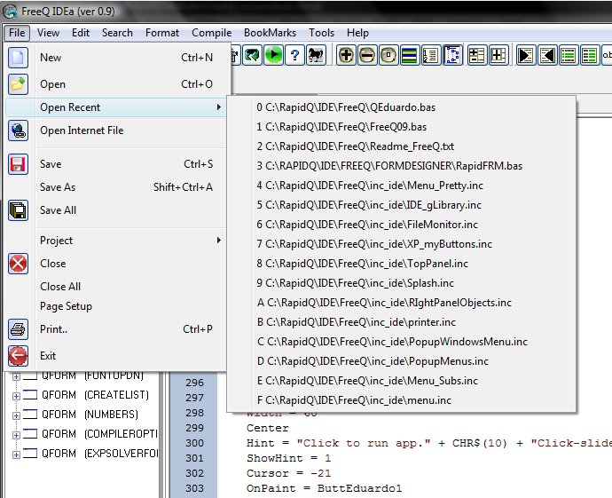The width and height of the screenshot is (612, 498).
Task: Click the minus zoom-out toolbar icon
Action: pos(367,55)
